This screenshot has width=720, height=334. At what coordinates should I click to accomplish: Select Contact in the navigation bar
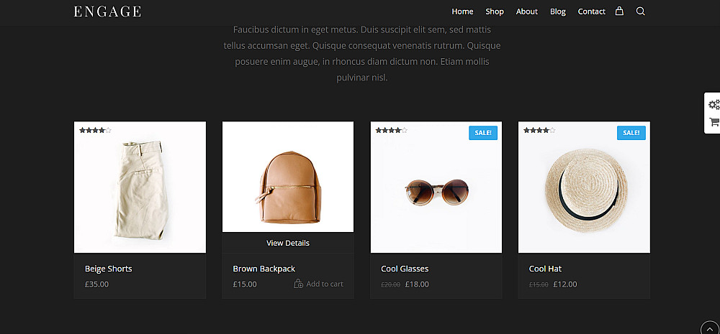[x=592, y=11]
